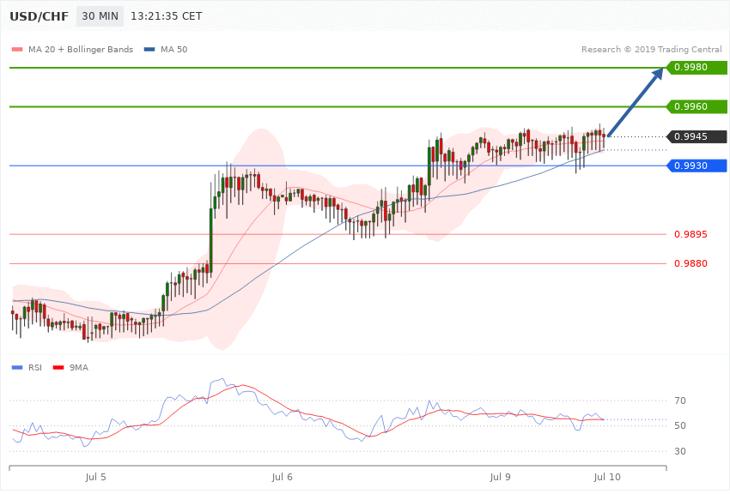Click the Research © 2019 Trading Central credit

[x=651, y=49]
